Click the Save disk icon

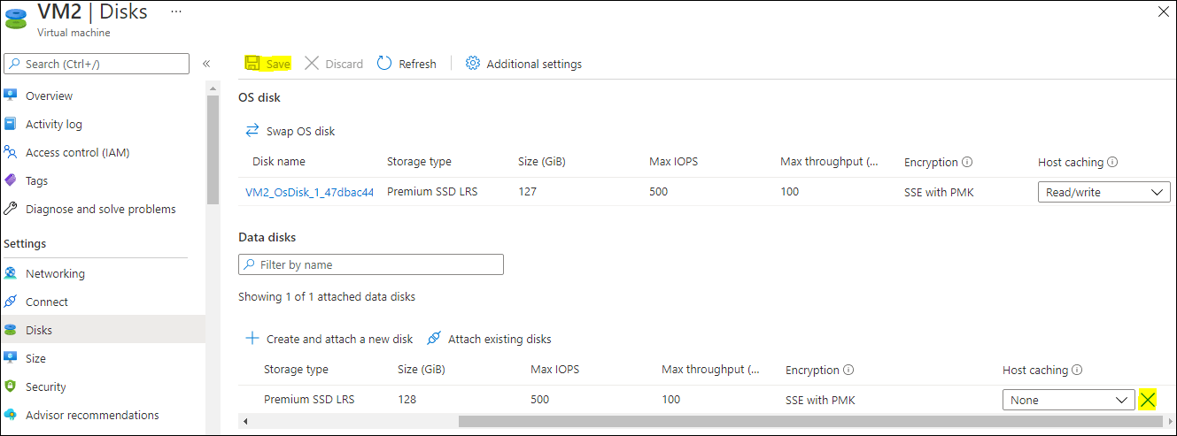pos(252,64)
